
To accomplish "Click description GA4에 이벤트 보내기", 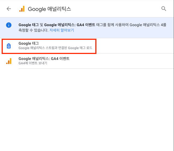I will (33, 63).
